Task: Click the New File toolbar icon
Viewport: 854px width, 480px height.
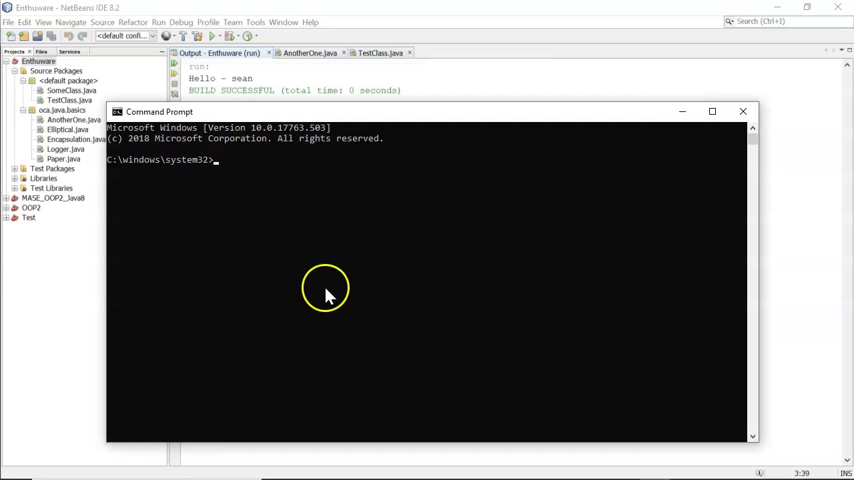Action: pos(10,36)
